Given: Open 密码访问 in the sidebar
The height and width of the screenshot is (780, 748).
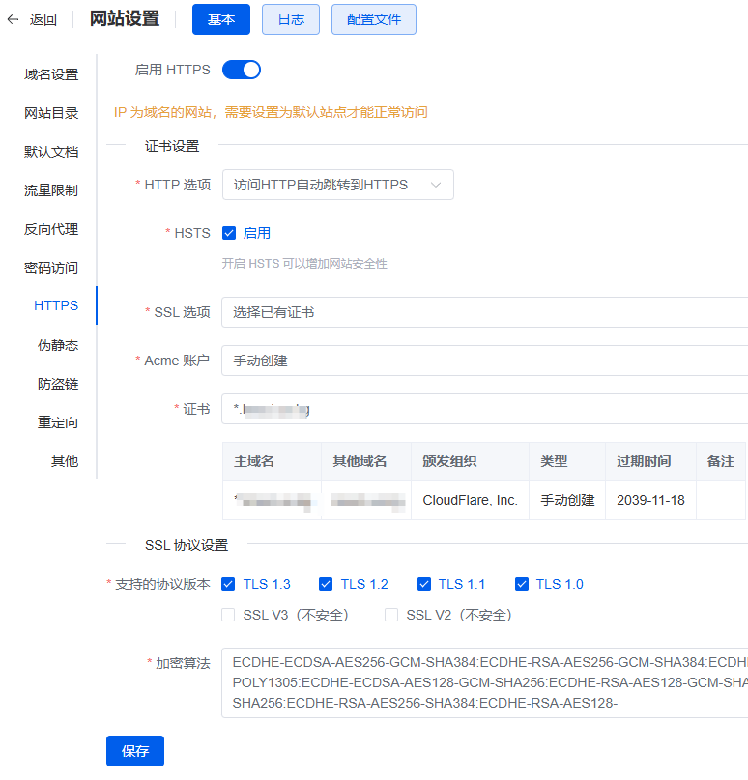Looking at the screenshot, I should tap(51, 268).
